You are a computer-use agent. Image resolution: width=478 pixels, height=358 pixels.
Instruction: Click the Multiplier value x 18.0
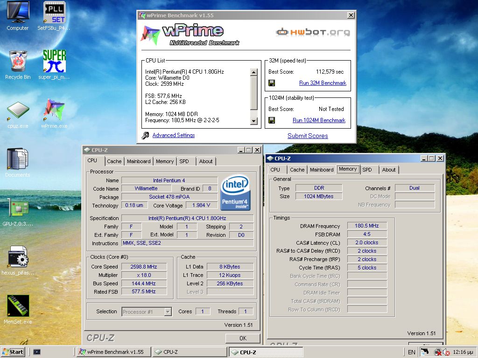[x=144, y=275]
